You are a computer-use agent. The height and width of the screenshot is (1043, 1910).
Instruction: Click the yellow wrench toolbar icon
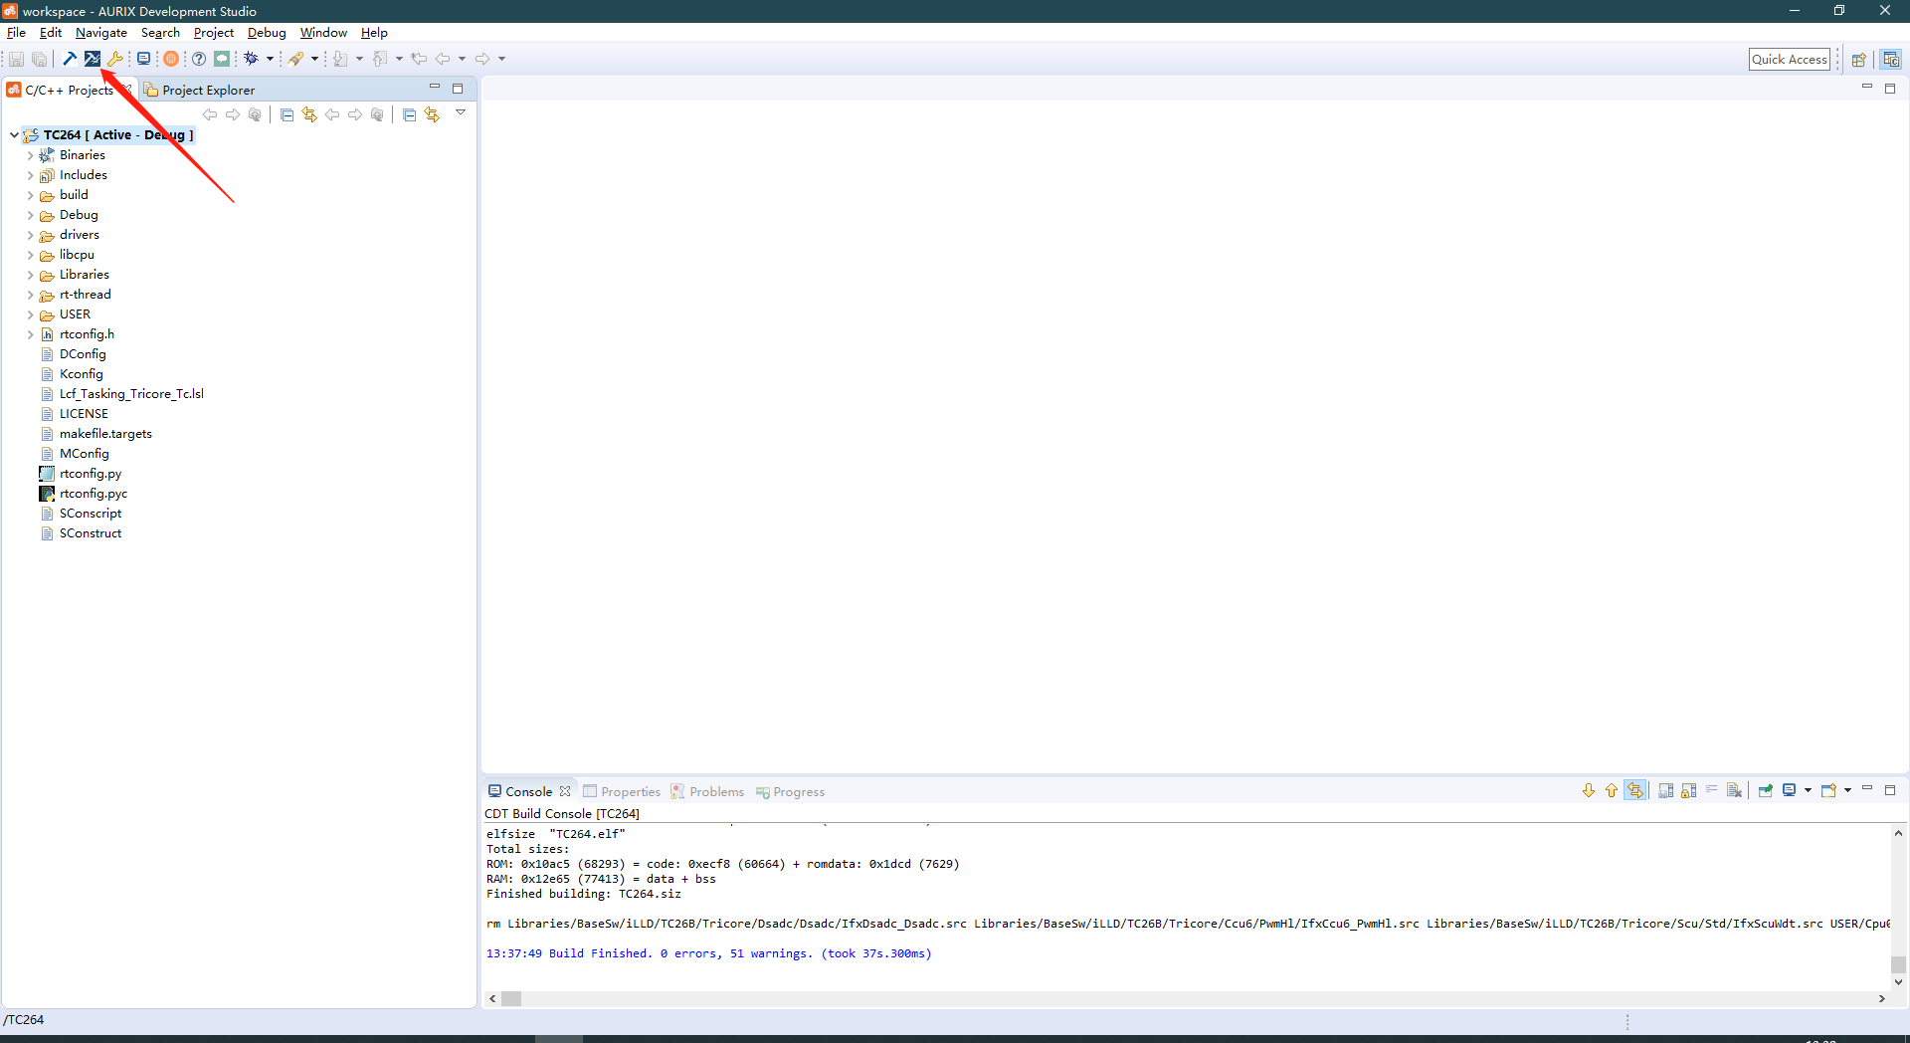[x=115, y=59]
